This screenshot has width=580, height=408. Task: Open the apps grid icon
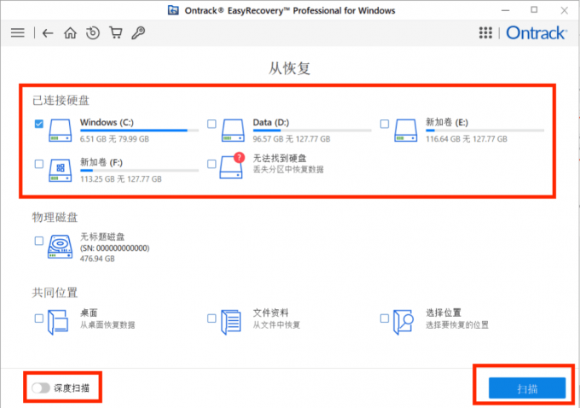click(x=485, y=33)
